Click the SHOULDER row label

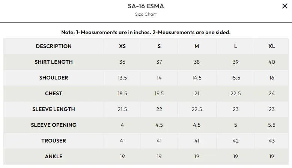click(54, 78)
